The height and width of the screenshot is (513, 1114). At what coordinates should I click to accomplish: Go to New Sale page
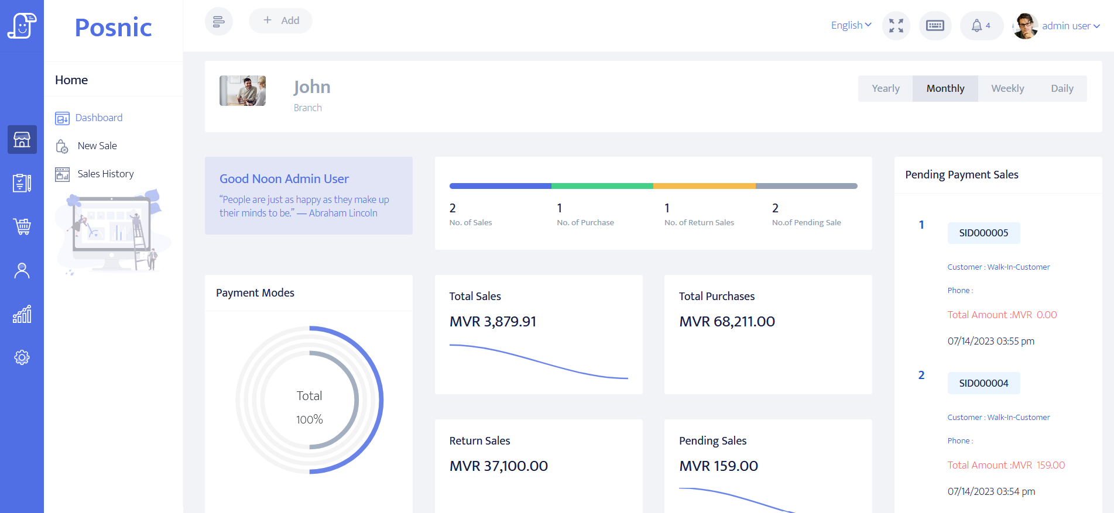(x=97, y=146)
